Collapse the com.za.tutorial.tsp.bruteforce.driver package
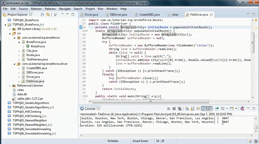Image resolution: width=259 pixels, height=144 pixels. click(x=14, y=64)
